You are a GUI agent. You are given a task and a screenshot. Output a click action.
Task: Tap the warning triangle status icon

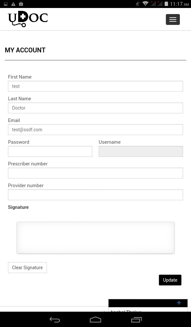click(x=13, y=4)
